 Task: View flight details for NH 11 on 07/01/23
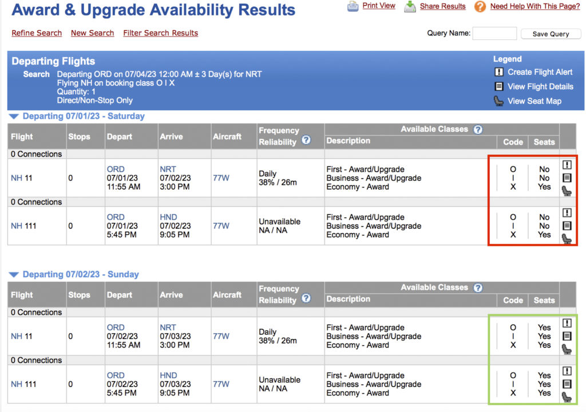coord(567,178)
